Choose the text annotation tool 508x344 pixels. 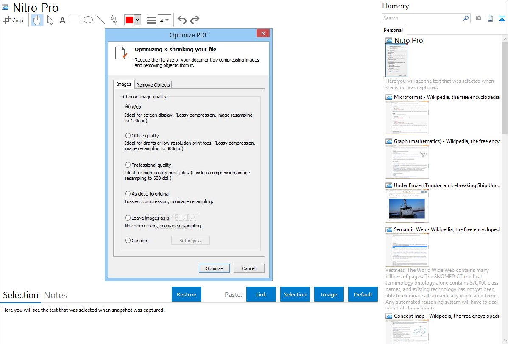click(62, 20)
